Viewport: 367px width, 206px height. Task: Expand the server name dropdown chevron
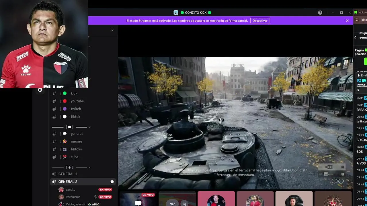[x=112, y=30]
